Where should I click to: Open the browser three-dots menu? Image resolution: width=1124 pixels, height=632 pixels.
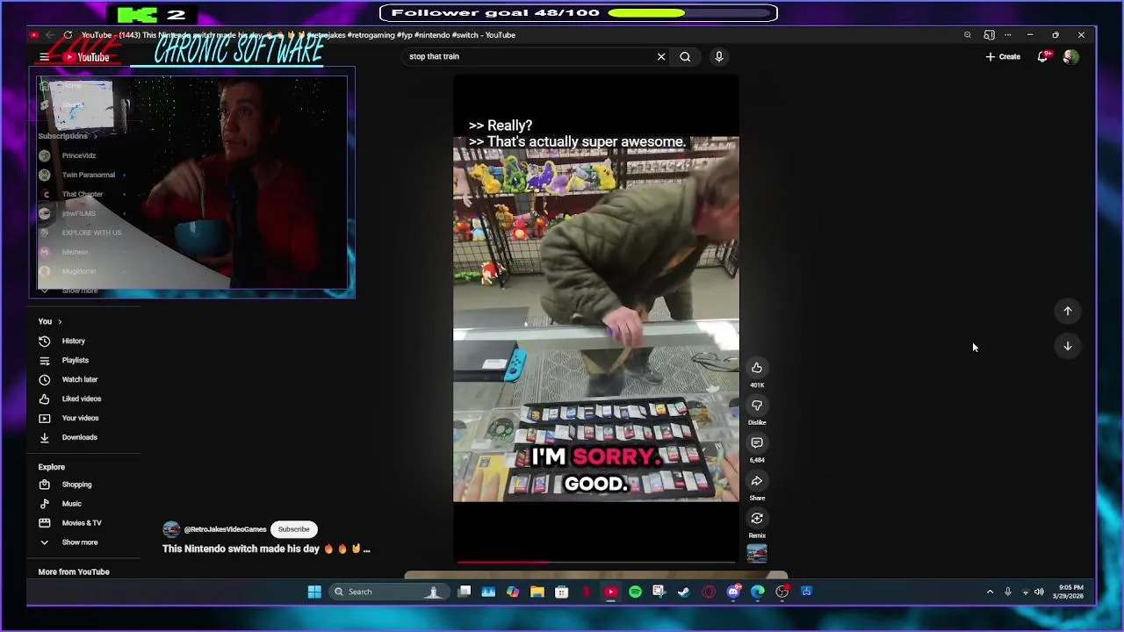tap(1007, 35)
